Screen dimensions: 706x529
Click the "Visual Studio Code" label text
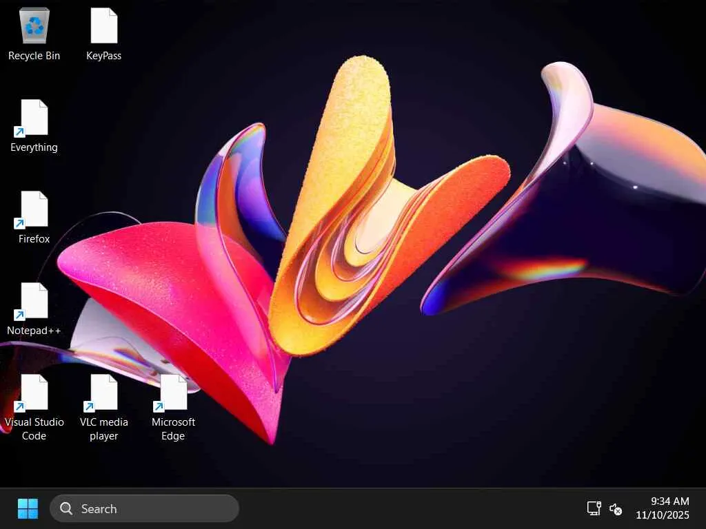(34, 428)
